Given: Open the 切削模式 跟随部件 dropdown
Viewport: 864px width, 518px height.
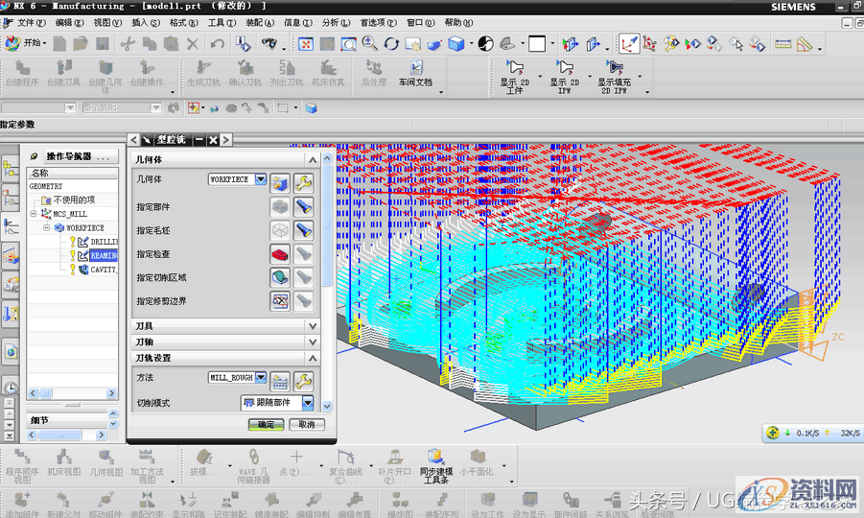Looking at the screenshot, I should click(x=308, y=403).
